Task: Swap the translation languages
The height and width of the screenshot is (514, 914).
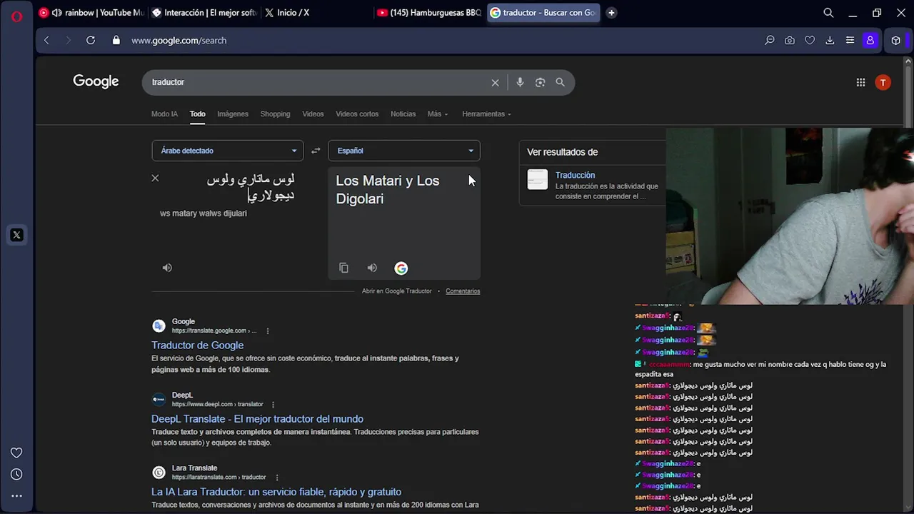Action: click(x=316, y=151)
